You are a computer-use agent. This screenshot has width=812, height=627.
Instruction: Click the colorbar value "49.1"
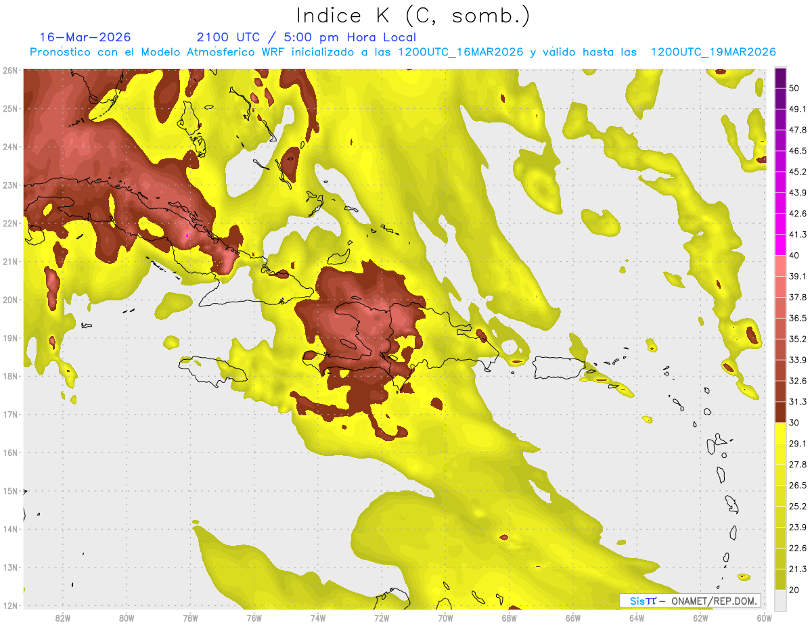(798, 109)
